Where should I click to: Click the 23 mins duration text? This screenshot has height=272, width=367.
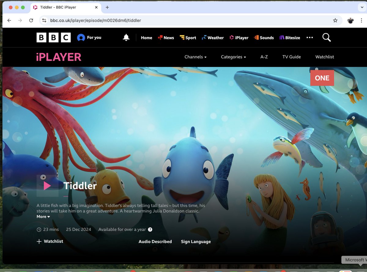tap(51, 230)
